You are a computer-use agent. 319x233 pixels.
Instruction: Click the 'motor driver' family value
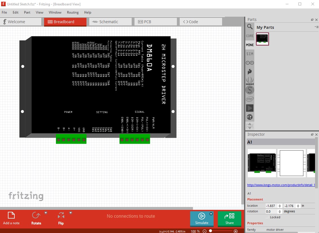(275, 230)
